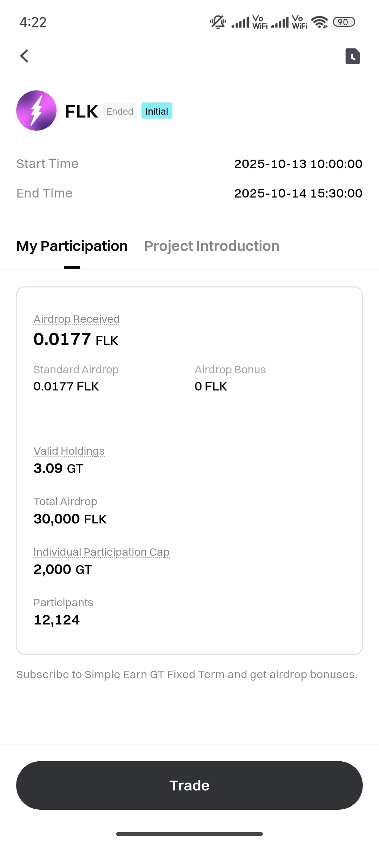
Task: Tap the bottom home gesture bar
Action: tap(189, 834)
